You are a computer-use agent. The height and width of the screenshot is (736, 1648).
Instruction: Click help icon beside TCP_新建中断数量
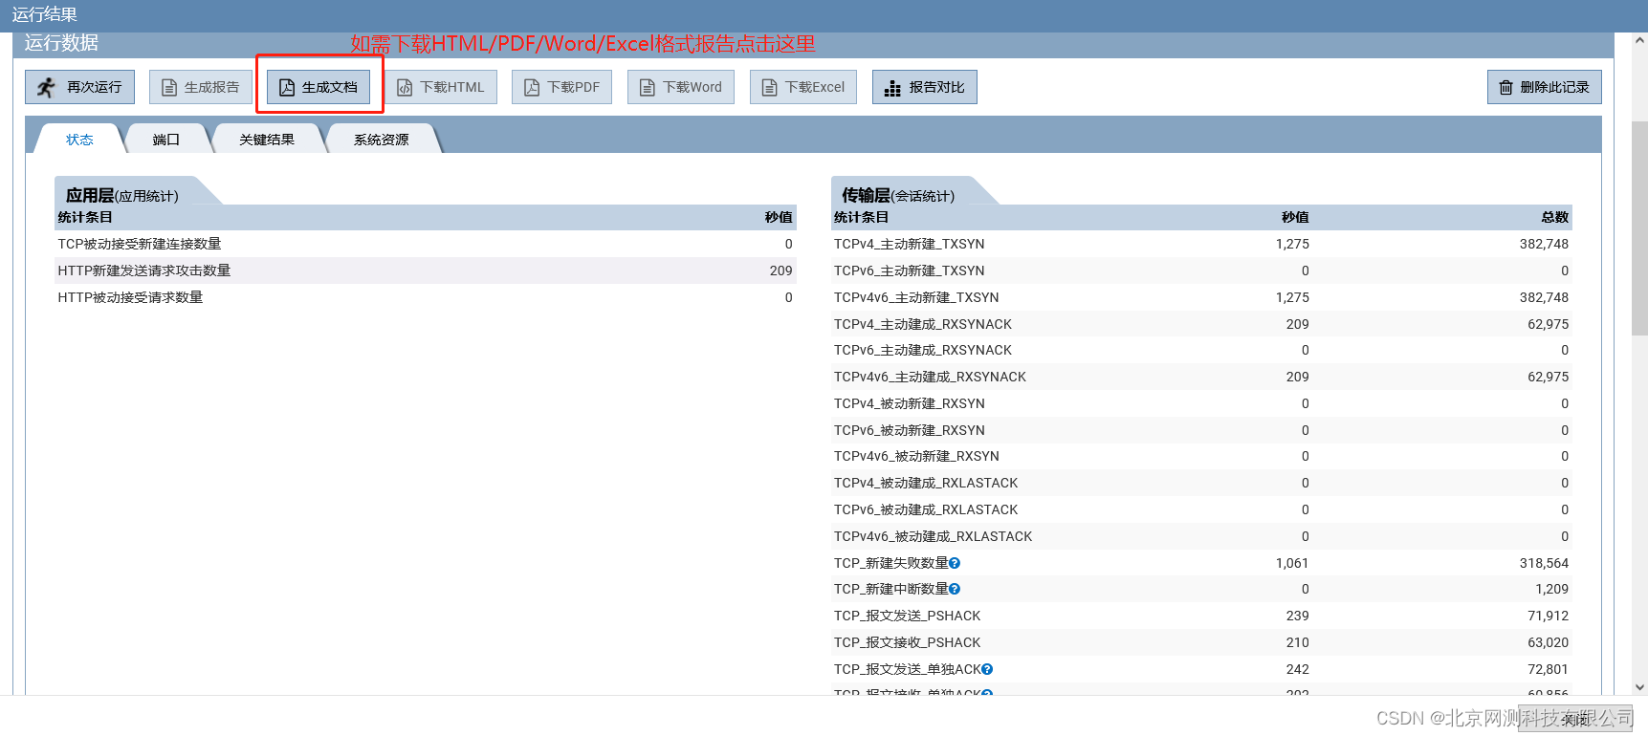click(x=955, y=589)
